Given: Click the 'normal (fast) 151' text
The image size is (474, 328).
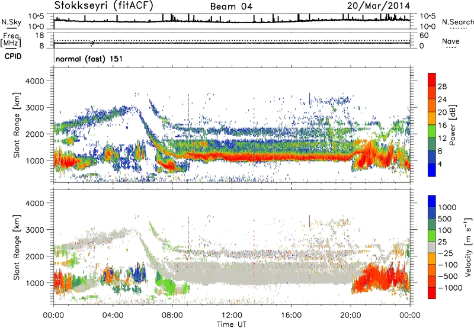Looking at the screenshot, I should pos(89,59).
